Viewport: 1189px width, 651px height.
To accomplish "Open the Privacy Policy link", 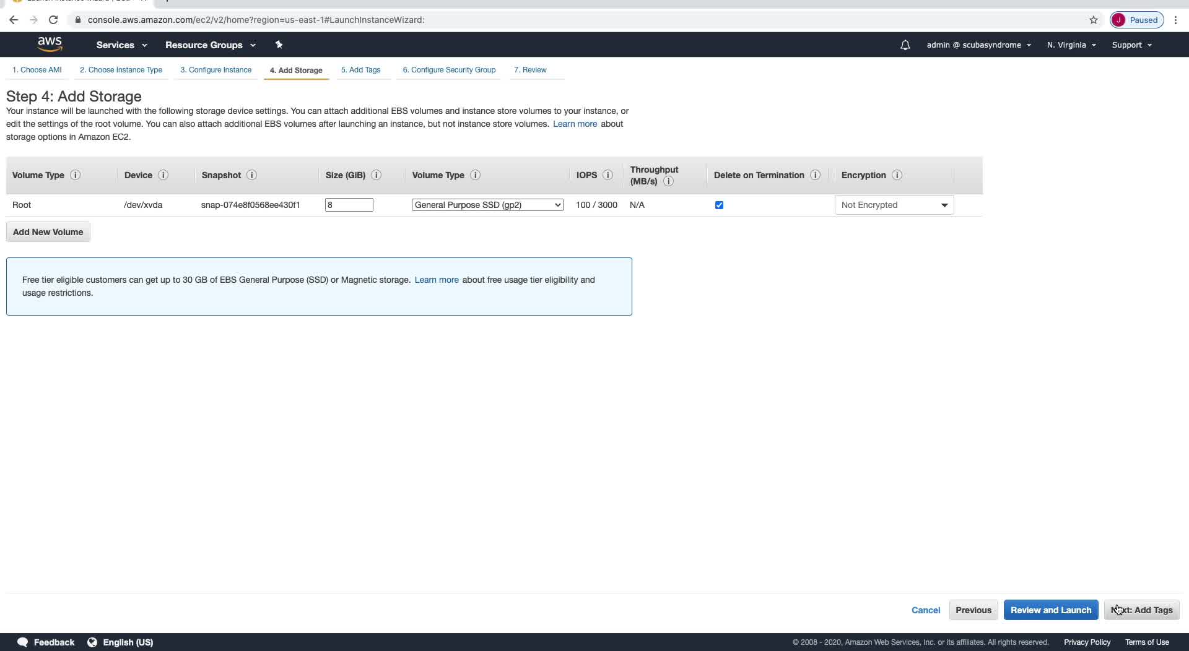I will (1087, 642).
